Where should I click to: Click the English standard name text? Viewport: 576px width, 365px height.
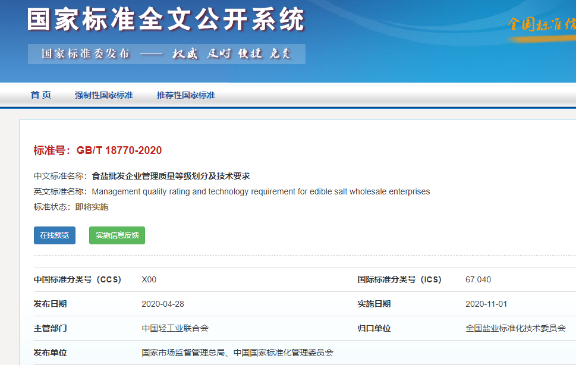(260, 191)
